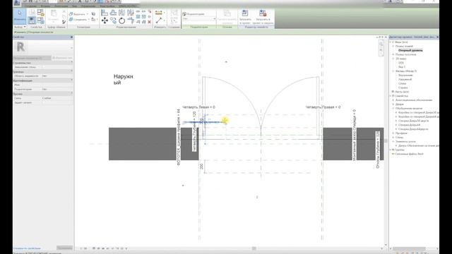Screen dimensions: 452x254
Task: Open the Properties help link
Action: click(x=27, y=248)
